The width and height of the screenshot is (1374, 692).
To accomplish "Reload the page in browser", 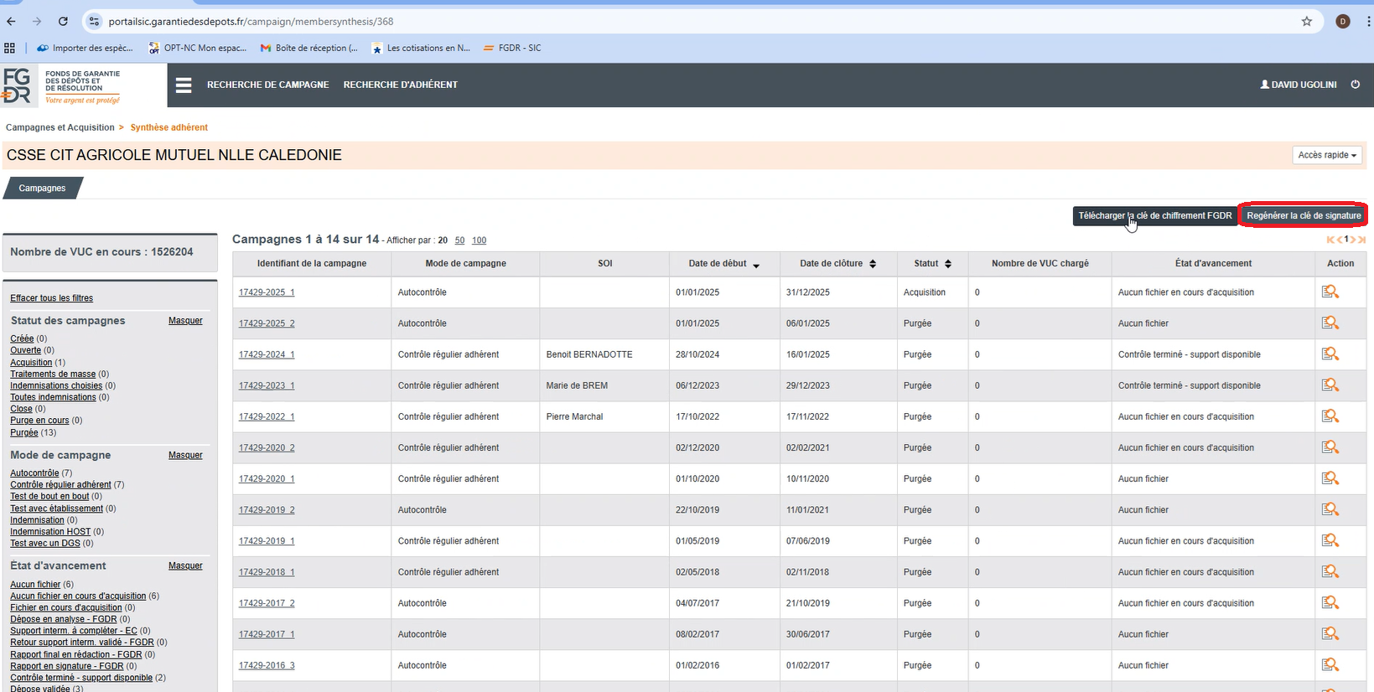I will 63,22.
